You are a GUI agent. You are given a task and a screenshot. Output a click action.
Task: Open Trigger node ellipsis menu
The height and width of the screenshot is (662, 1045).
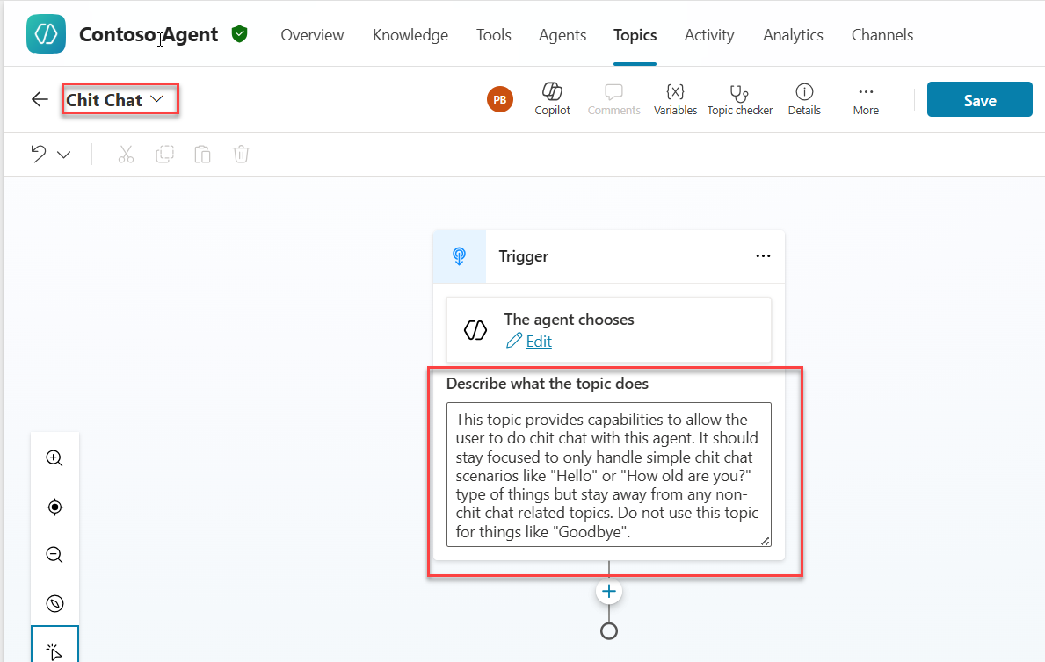(x=763, y=256)
